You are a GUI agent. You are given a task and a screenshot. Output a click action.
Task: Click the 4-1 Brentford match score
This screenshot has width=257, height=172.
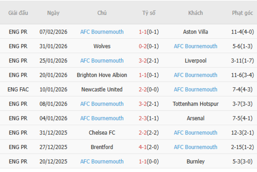tap(143, 147)
